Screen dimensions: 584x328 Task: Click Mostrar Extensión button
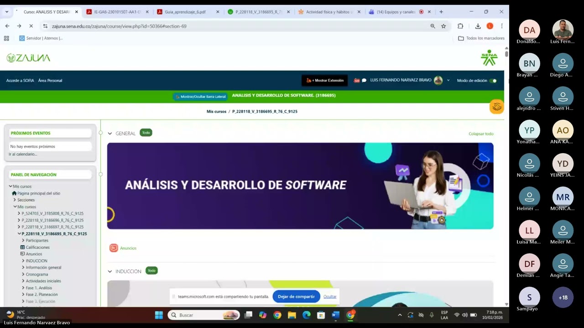coord(325,81)
